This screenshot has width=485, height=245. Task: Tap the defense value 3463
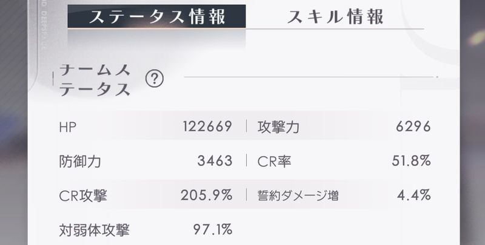[215, 161]
